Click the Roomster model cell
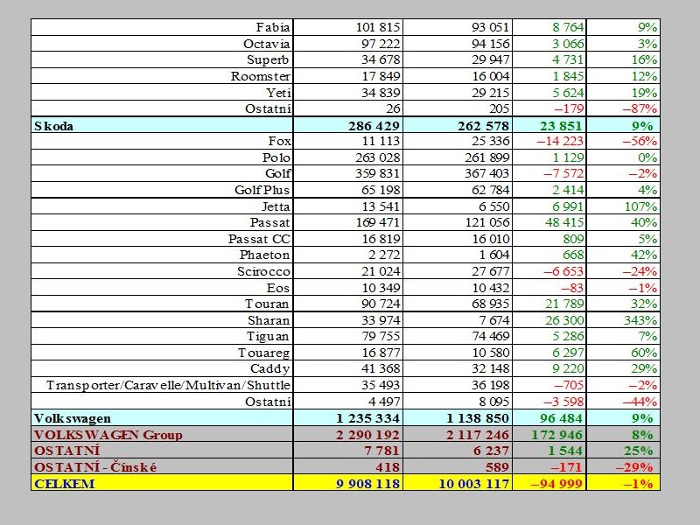This screenshot has width=700, height=525. [x=261, y=76]
